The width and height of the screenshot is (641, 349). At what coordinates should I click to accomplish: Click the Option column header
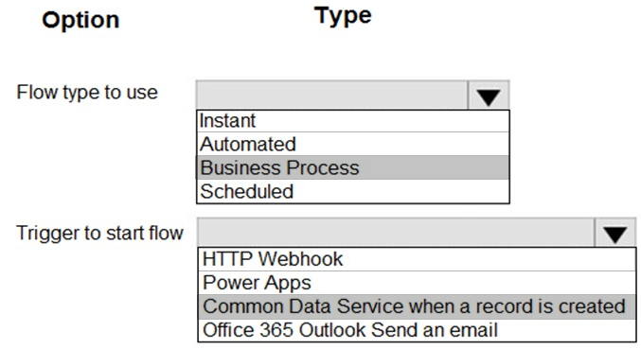80,20
